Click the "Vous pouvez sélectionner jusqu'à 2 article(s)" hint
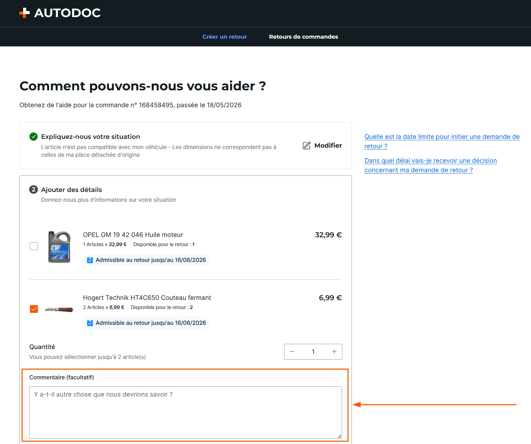 pyautogui.click(x=87, y=357)
